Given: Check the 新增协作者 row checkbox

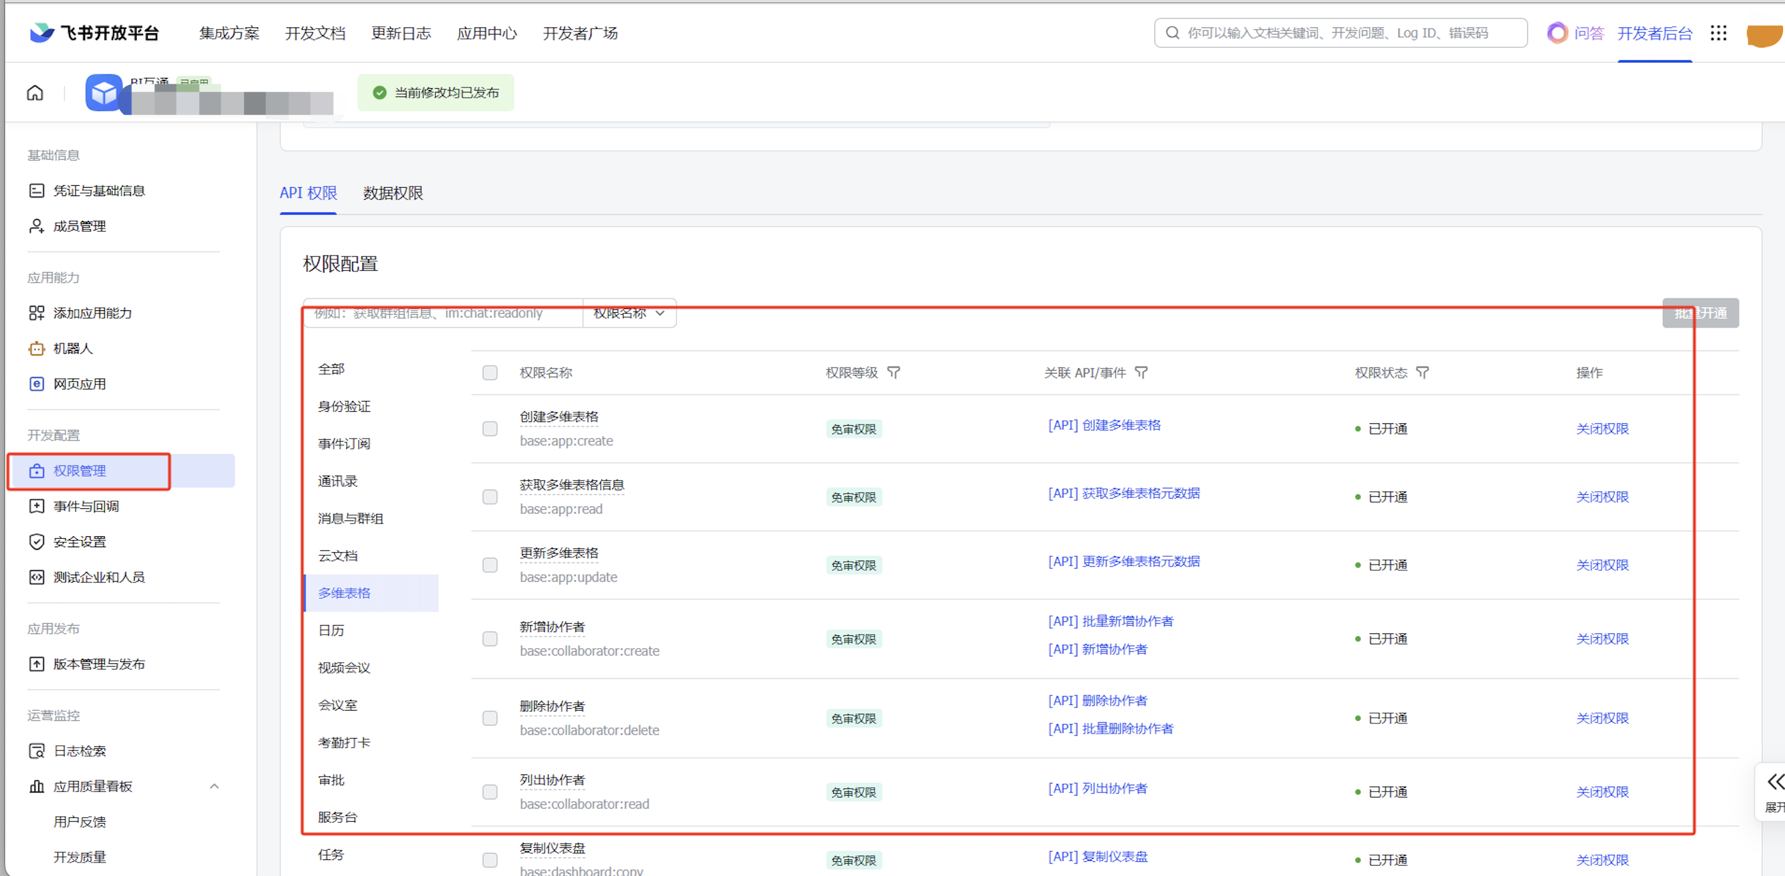Looking at the screenshot, I should [490, 638].
